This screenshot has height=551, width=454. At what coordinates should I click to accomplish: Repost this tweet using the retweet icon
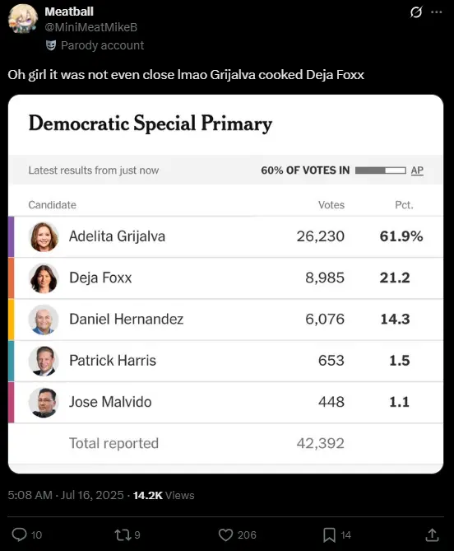pos(123,535)
